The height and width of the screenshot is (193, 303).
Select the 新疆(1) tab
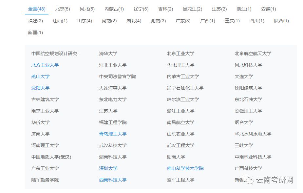(35, 32)
